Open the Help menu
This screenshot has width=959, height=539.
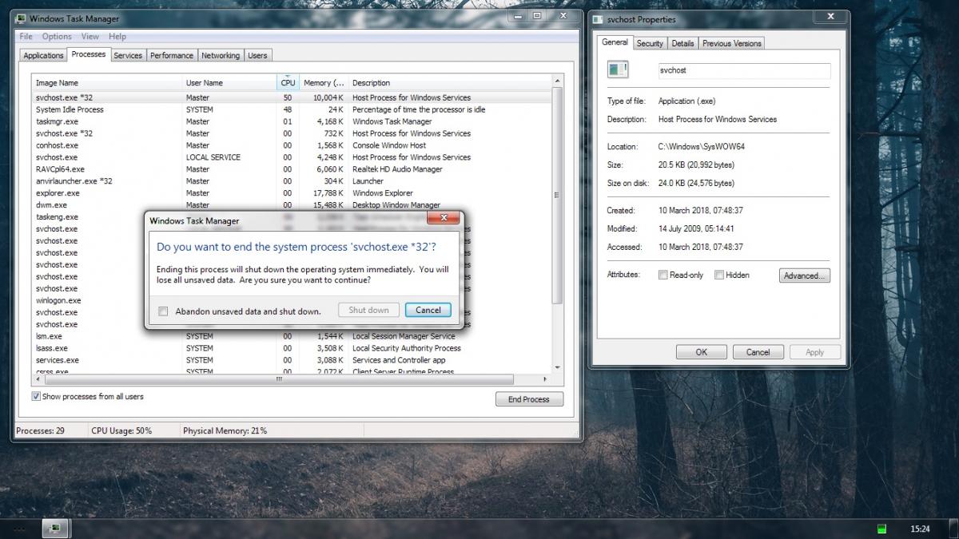[117, 37]
